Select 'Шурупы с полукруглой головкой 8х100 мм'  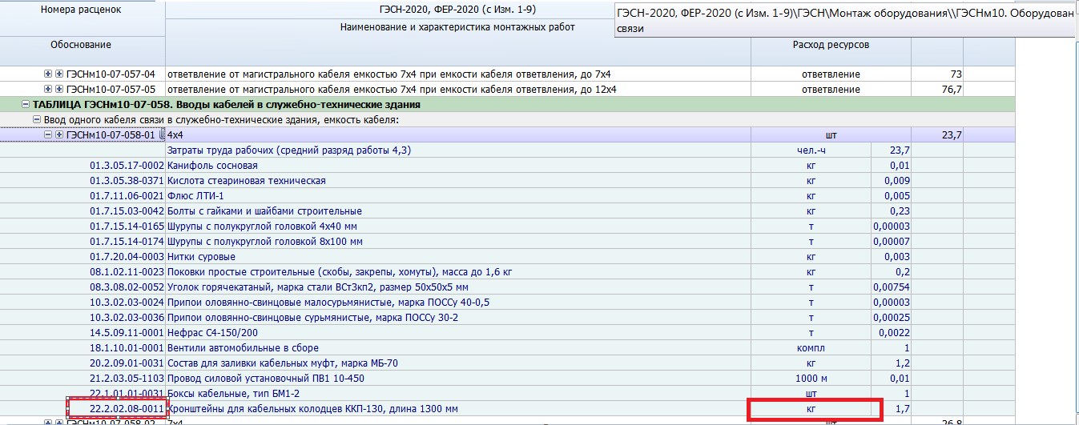(x=265, y=242)
